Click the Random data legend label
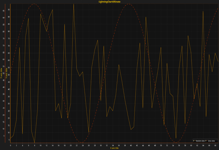 [x=200, y=141]
